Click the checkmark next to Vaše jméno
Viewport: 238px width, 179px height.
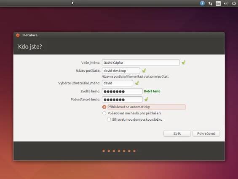pos(184,62)
